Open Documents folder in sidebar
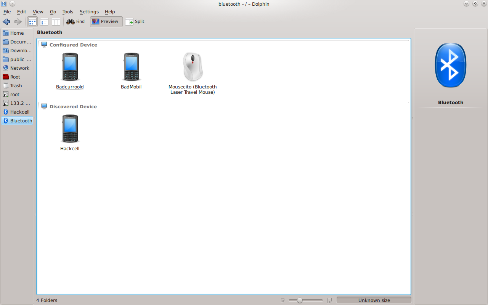This screenshot has width=488, height=305. coord(17,42)
